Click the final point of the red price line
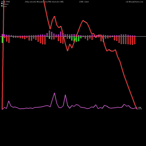The image size is (146, 146). (x=137, y=109)
